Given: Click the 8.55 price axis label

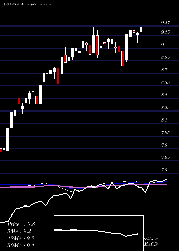Looking at the screenshot, I should 165,82.
